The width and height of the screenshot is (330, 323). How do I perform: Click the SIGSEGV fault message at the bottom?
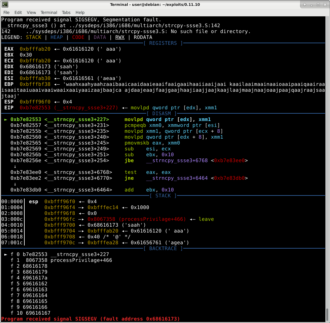click(x=89, y=319)
